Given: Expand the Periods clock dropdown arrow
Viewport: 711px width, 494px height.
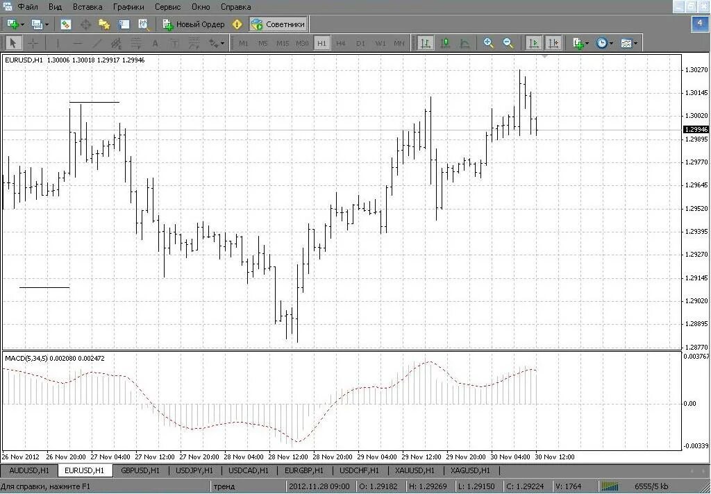Looking at the screenshot, I should (611, 44).
